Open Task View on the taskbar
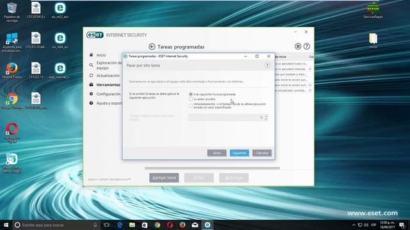The height and width of the screenshot is (230, 410). (106, 225)
